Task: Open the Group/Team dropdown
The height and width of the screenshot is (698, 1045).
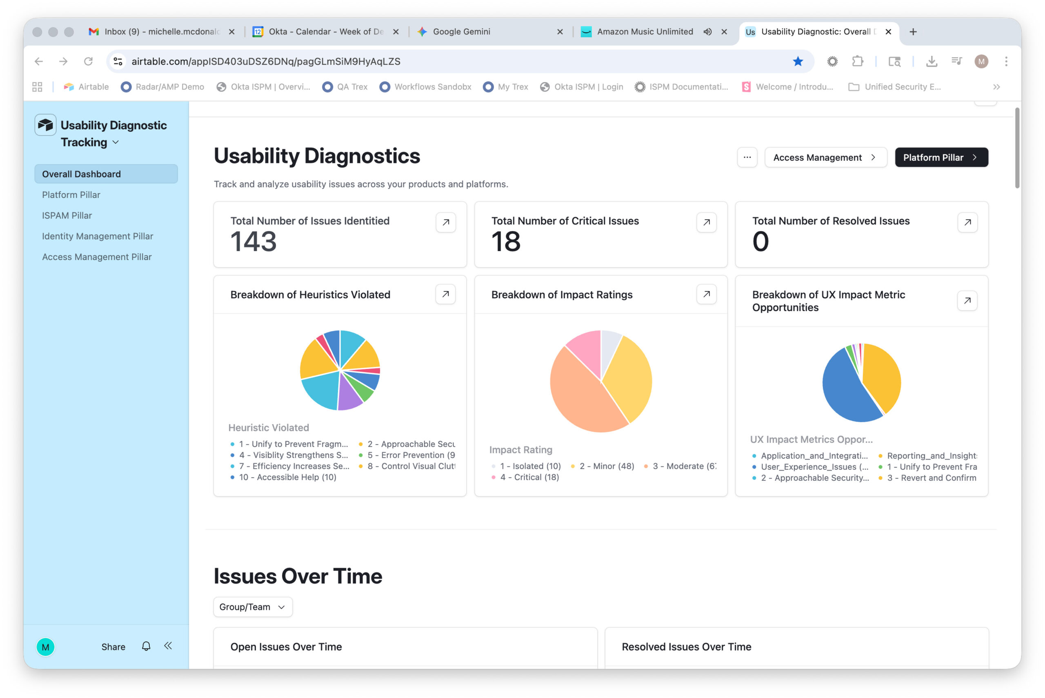Action: (253, 607)
